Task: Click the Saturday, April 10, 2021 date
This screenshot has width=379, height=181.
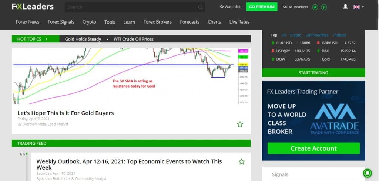Action: (56, 173)
